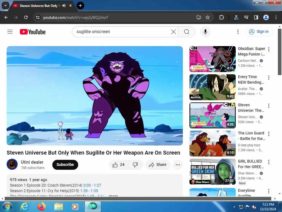This screenshot has height=212, width=282.
Task: Open the browser extensions puzzle icon
Action: coord(222,17)
